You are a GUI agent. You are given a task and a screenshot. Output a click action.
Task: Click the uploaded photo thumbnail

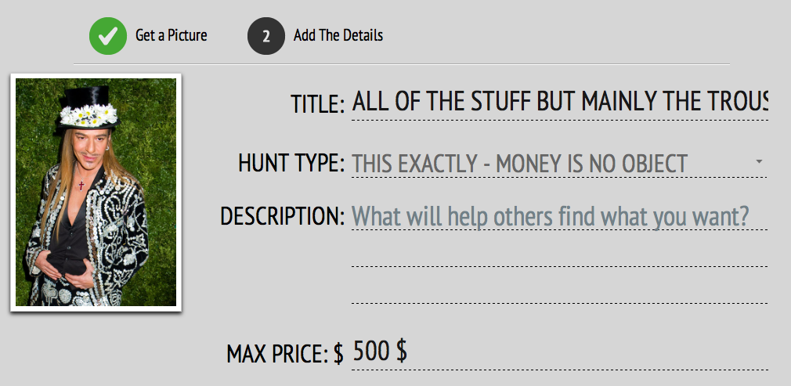[96, 192]
